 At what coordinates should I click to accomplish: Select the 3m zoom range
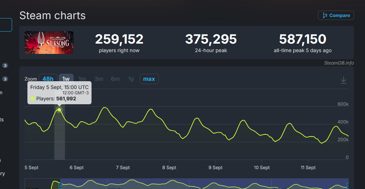(99, 79)
